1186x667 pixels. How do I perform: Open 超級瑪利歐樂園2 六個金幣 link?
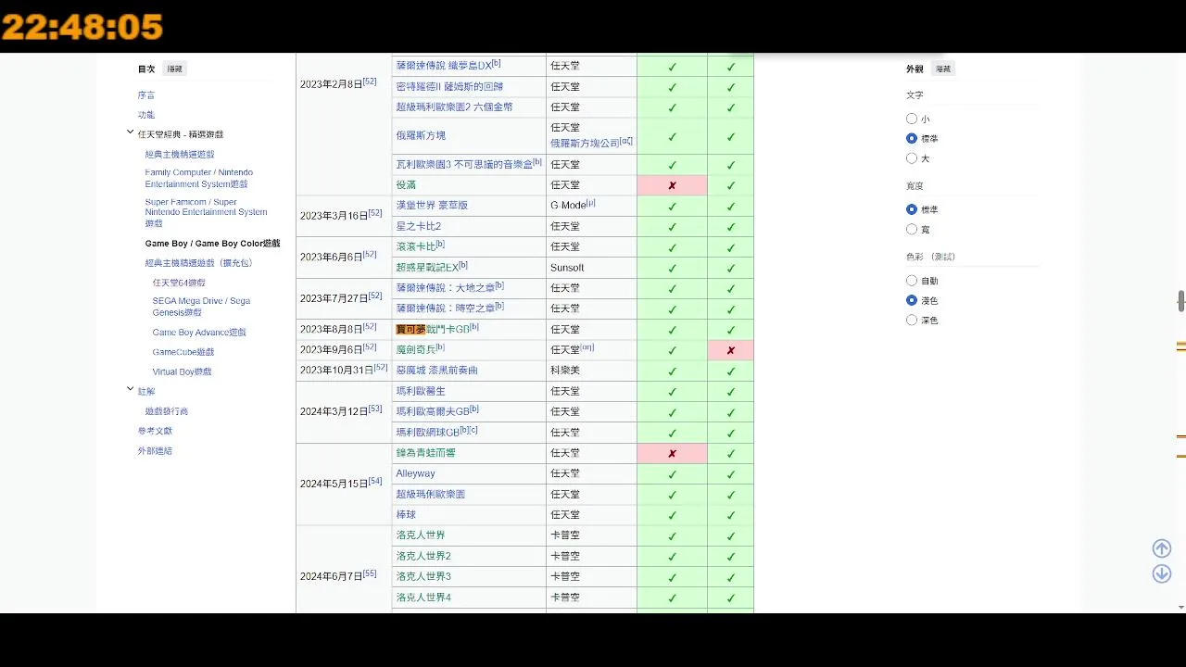click(453, 107)
